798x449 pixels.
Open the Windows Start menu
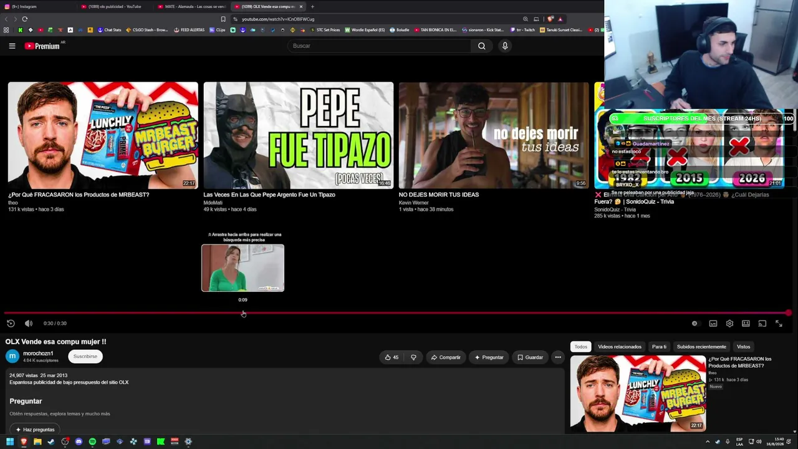(10, 442)
